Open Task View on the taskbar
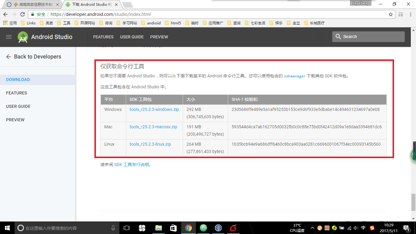Viewport: 416px width, 234px height. (126, 228)
